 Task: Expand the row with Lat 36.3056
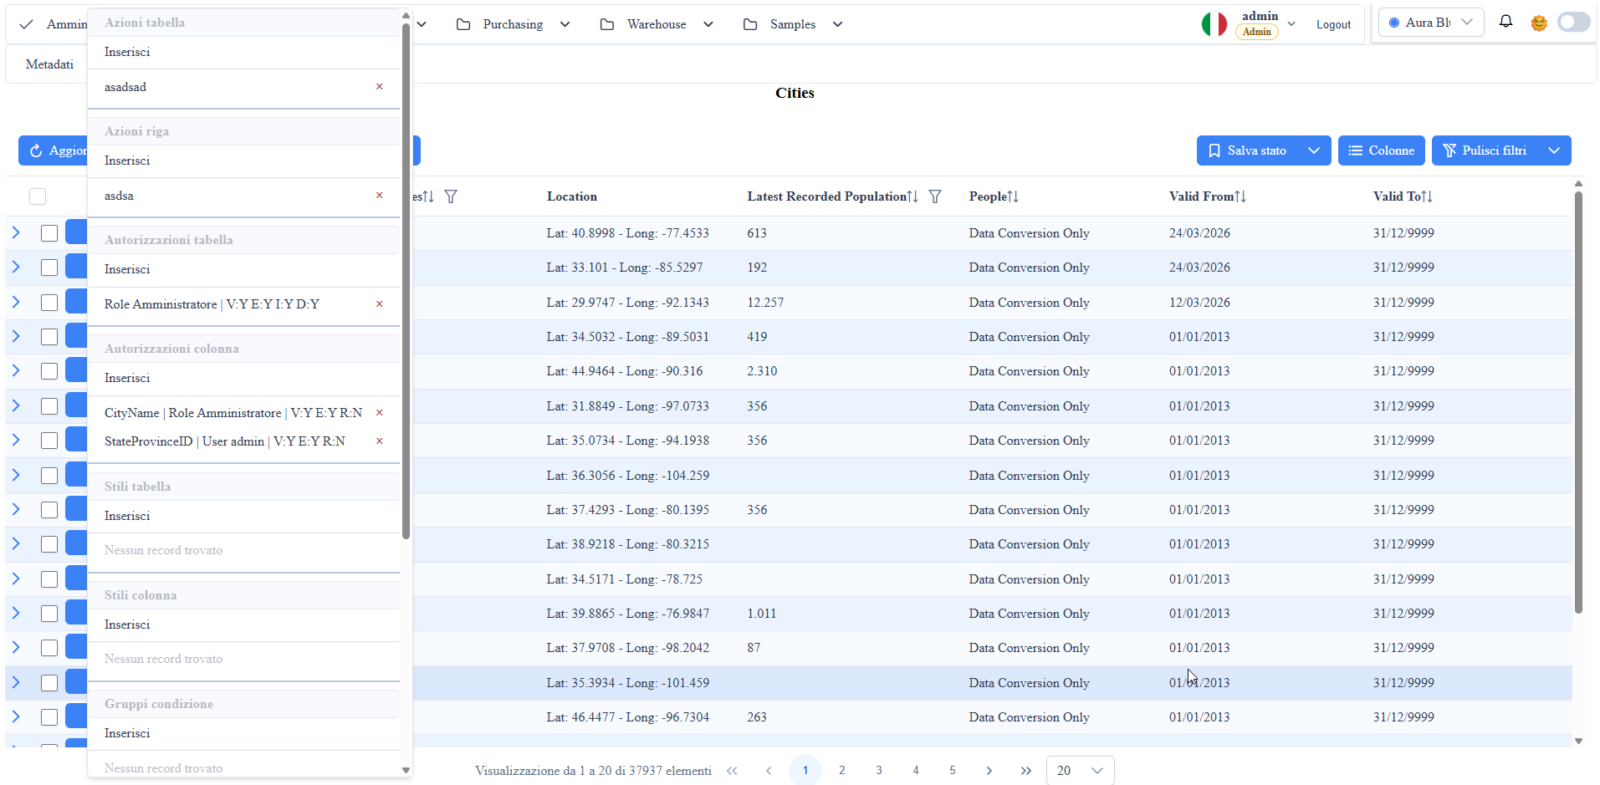[16, 475]
